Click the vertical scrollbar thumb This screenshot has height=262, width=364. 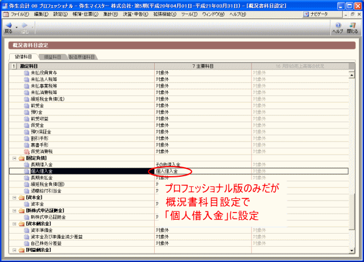point(351,211)
